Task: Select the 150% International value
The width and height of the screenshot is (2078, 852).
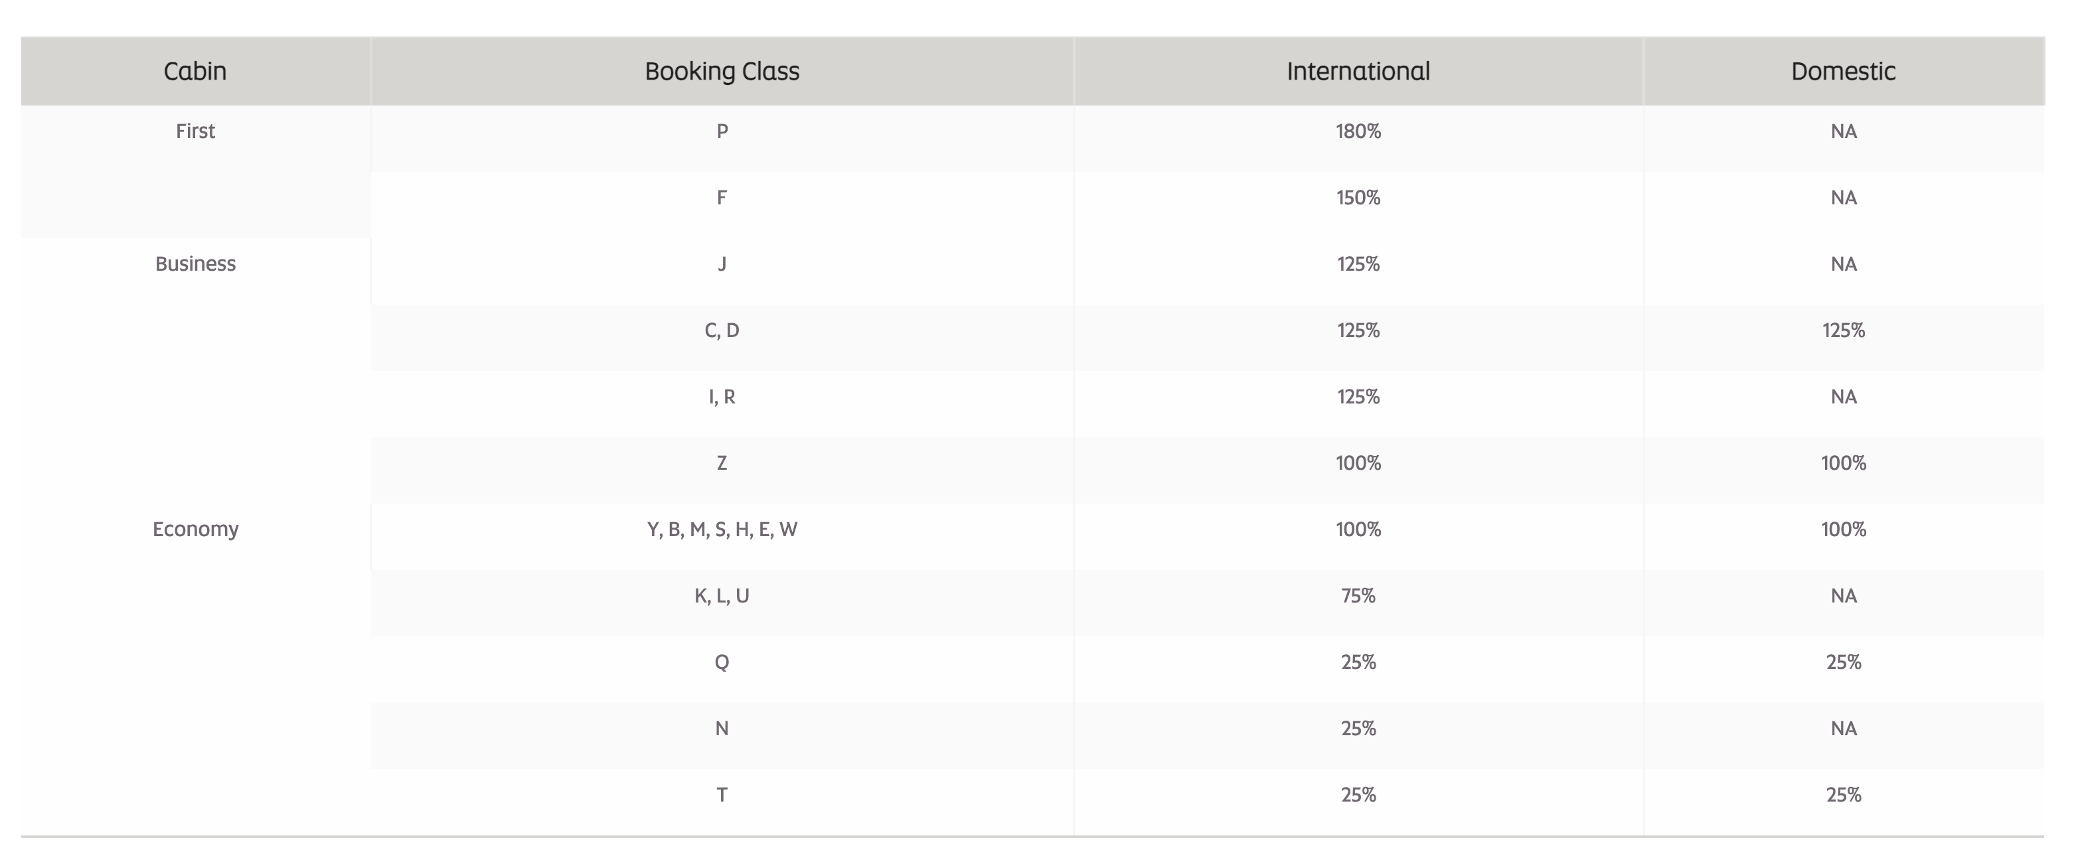Action: coord(1358,198)
